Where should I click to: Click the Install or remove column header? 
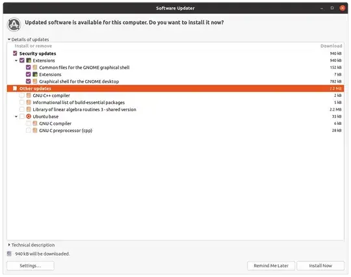coord(33,46)
